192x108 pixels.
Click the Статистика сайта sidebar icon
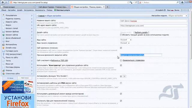click(3, 74)
